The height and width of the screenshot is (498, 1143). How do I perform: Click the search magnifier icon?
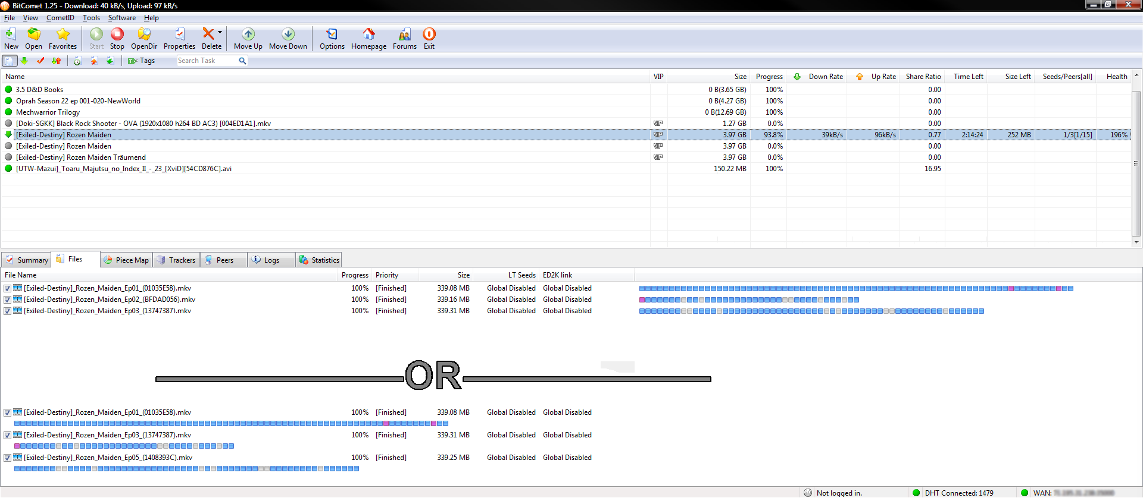tap(242, 61)
